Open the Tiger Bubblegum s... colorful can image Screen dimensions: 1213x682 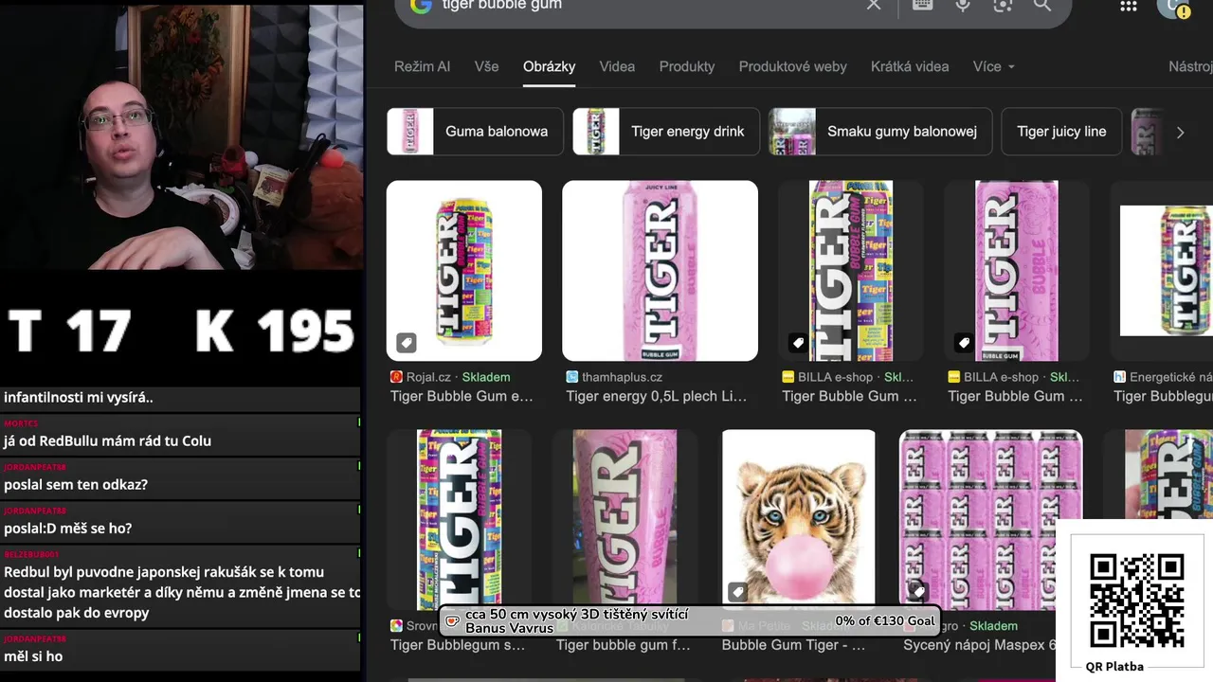point(460,520)
